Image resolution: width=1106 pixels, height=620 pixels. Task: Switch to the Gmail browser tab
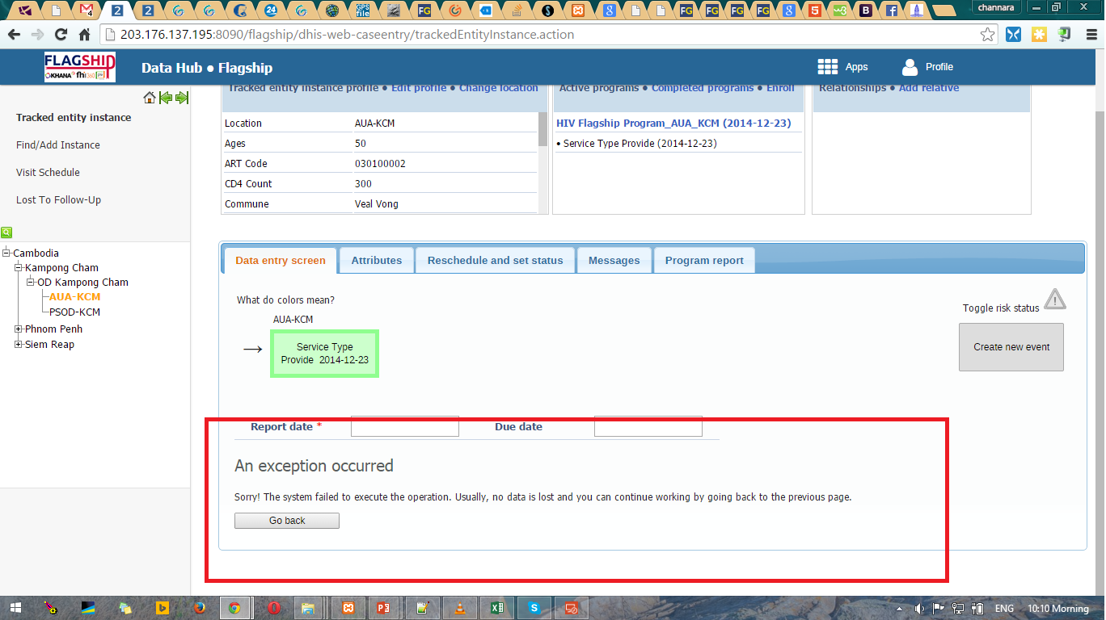click(86, 10)
